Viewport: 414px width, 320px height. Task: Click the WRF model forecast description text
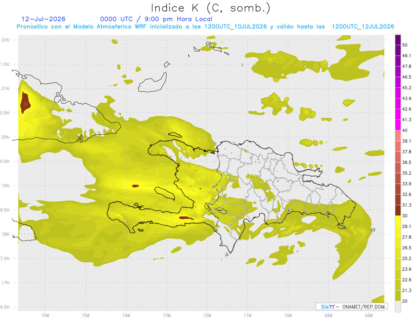tap(205, 27)
